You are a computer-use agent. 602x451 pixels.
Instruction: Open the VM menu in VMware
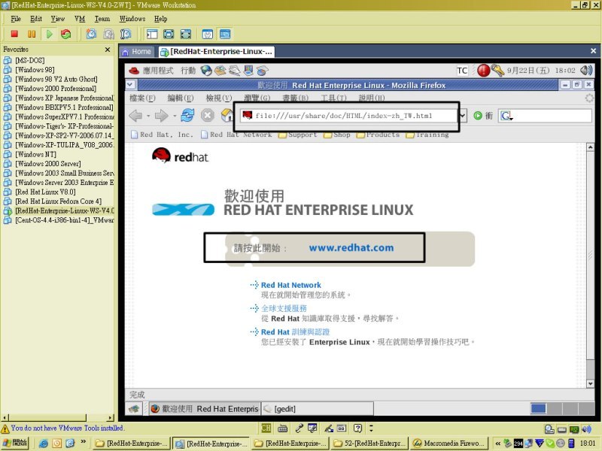pyautogui.click(x=80, y=19)
